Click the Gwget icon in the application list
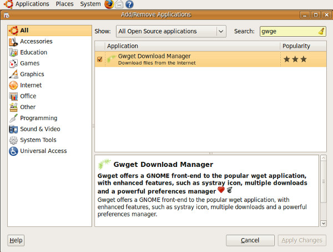This screenshot has width=333, height=252. click(x=112, y=58)
